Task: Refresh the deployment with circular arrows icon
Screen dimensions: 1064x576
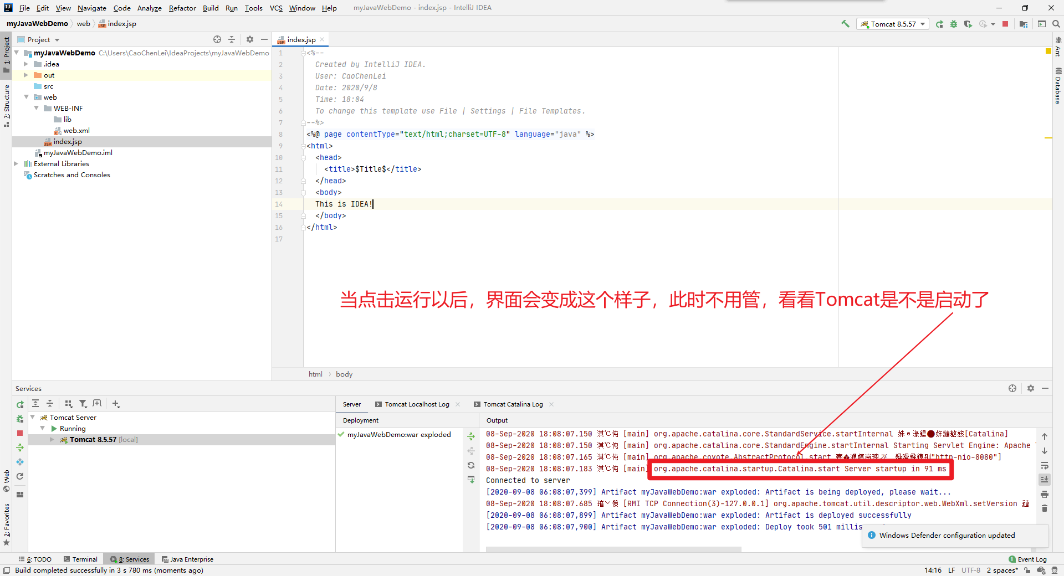Action: point(471,465)
